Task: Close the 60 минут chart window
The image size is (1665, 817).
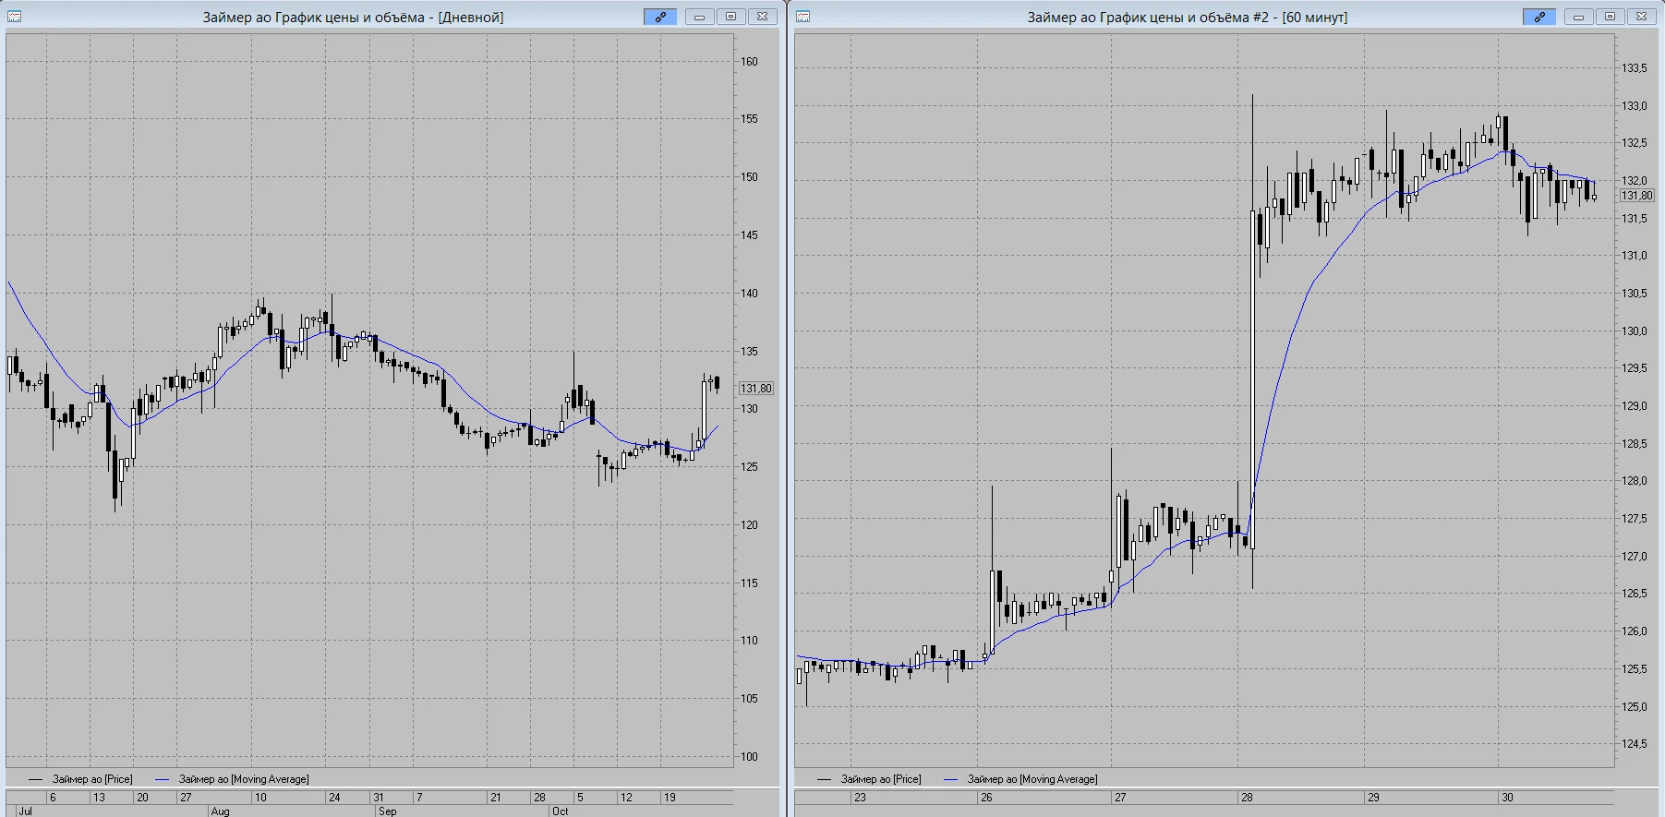Action: pos(1641,17)
